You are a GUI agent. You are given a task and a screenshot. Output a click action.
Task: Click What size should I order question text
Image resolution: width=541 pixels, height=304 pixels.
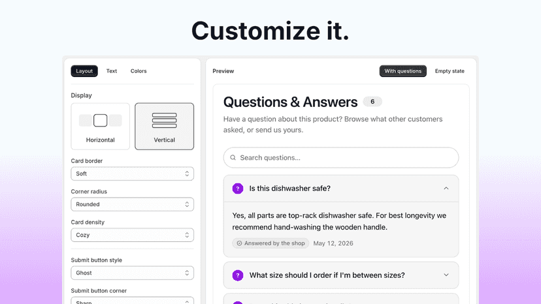click(327, 275)
